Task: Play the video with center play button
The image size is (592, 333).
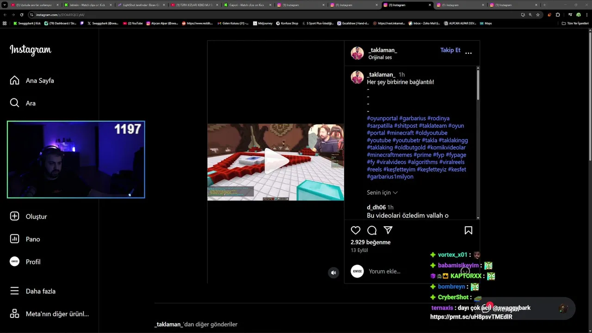Action: pyautogui.click(x=276, y=161)
